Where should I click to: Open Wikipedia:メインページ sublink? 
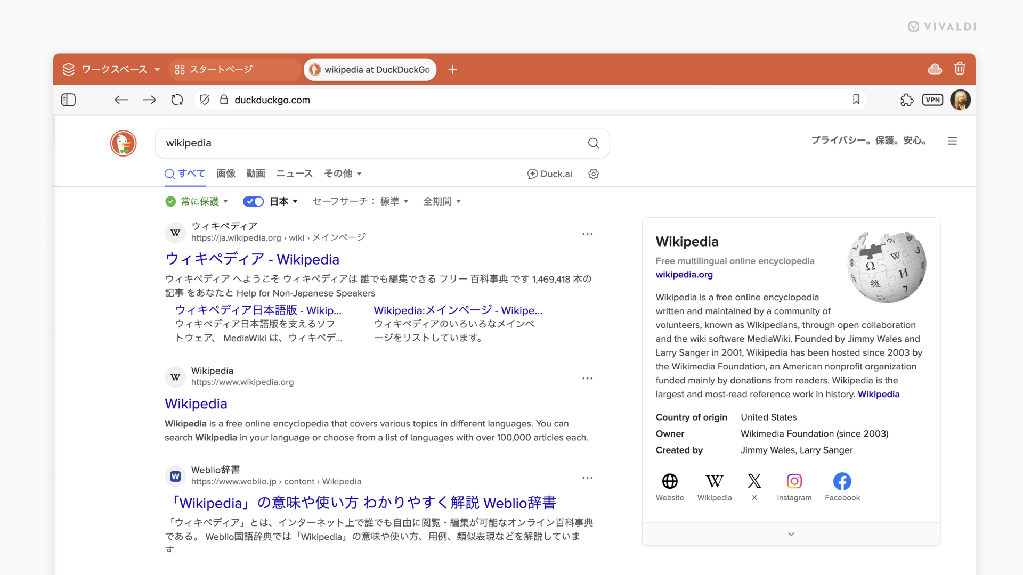[x=458, y=310]
